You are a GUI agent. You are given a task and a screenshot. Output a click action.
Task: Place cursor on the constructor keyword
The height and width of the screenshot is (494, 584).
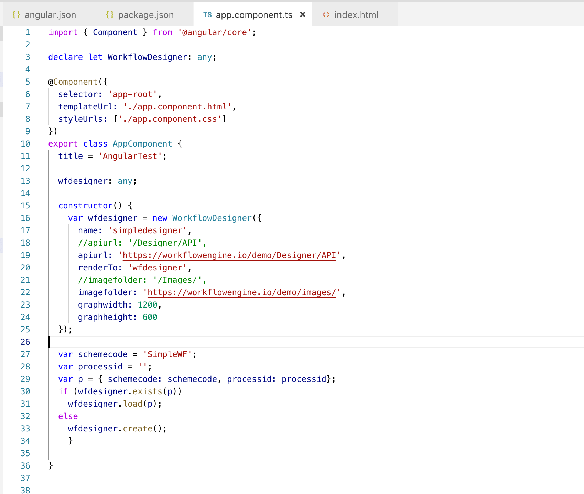tap(85, 205)
